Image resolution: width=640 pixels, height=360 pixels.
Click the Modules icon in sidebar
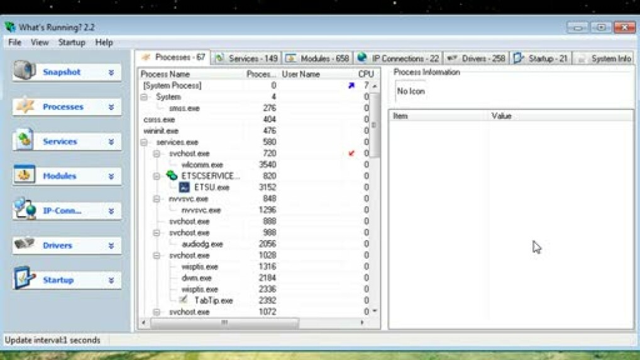click(25, 175)
